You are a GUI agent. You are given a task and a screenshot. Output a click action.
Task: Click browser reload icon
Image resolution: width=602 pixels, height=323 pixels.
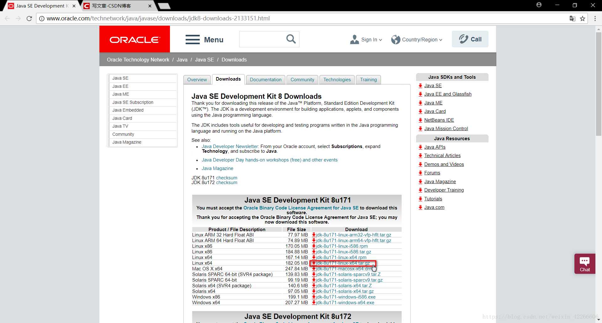(29, 19)
